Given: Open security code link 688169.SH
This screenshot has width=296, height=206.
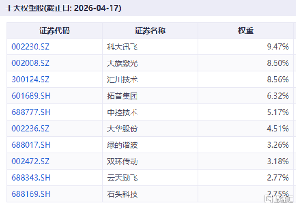Looking at the screenshot, I should [x=31, y=194].
